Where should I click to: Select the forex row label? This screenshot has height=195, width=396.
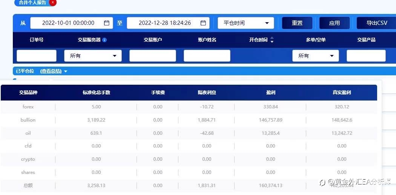point(28,107)
